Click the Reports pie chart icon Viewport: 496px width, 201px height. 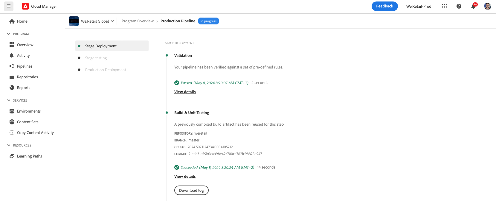12,88
